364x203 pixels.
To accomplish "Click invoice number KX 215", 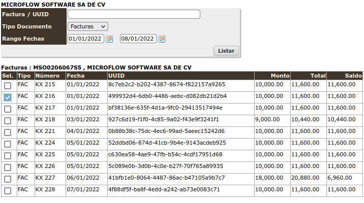I will pos(45,84).
